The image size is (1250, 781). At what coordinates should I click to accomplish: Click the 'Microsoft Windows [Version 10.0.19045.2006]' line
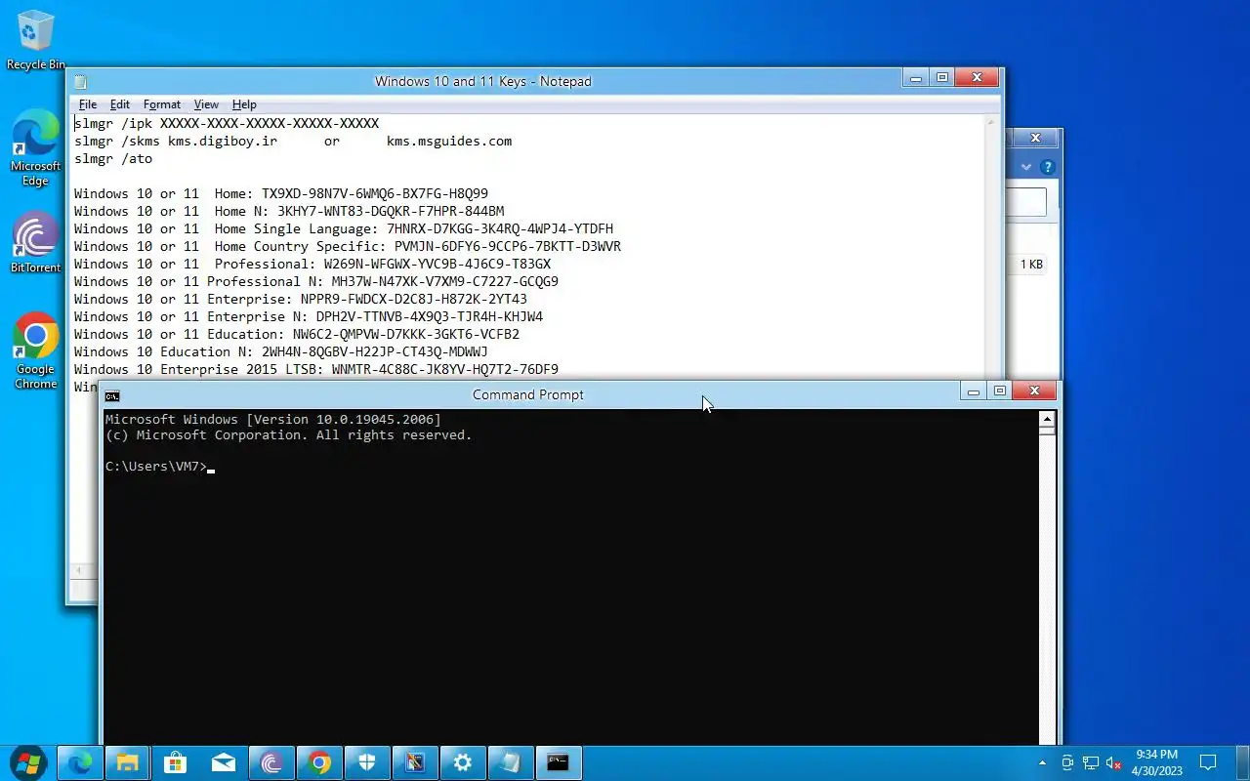click(273, 420)
